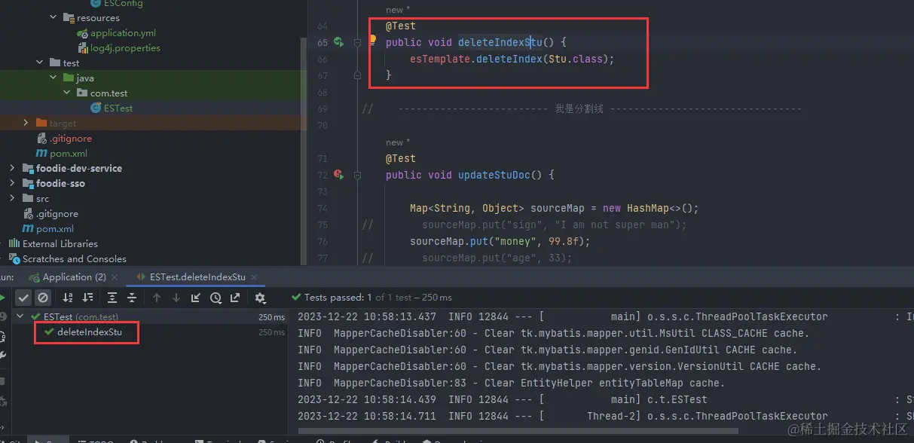Select the foodie-dev-service module
This screenshot has height=443, width=914.
click(x=79, y=168)
